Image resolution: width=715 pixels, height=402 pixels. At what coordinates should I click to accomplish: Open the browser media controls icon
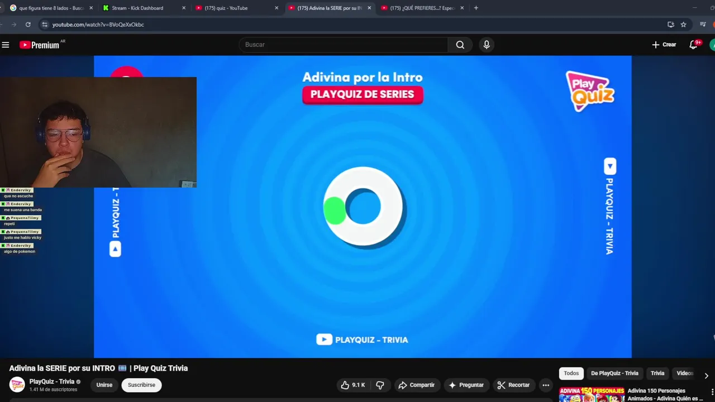(703, 25)
